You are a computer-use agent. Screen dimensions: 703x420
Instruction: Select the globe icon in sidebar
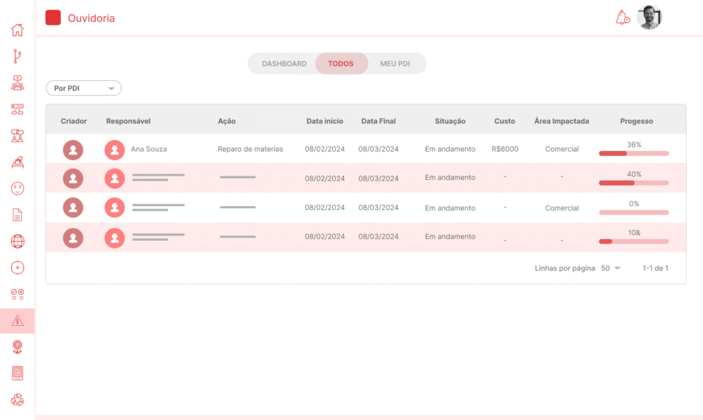(x=17, y=241)
